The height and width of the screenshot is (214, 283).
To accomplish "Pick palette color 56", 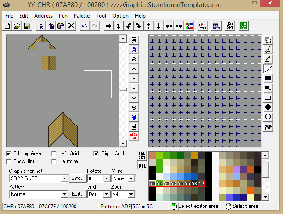I will (194, 184).
